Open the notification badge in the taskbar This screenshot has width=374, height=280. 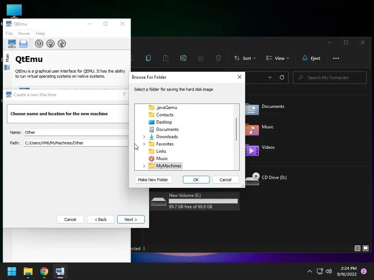click(364, 271)
